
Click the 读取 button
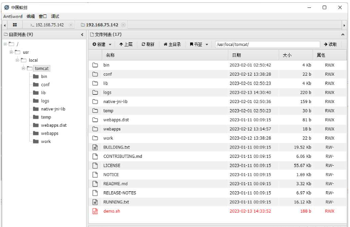[330, 45]
